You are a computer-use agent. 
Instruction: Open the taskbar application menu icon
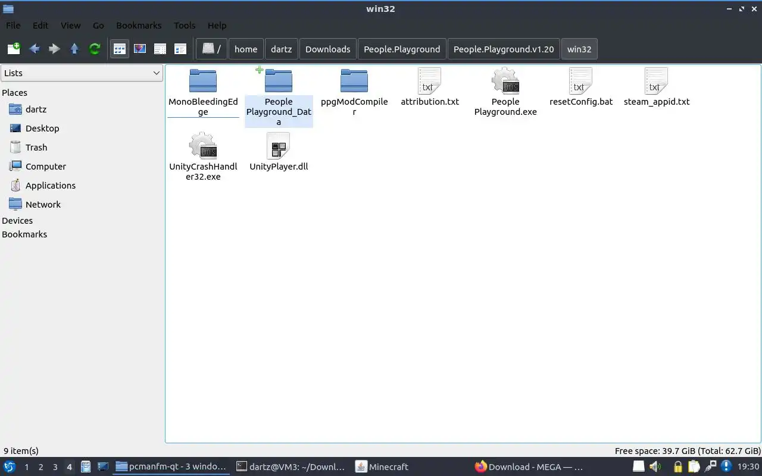pyautogui.click(x=10, y=467)
